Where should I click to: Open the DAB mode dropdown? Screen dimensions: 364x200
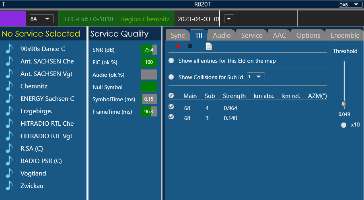coord(350,4)
